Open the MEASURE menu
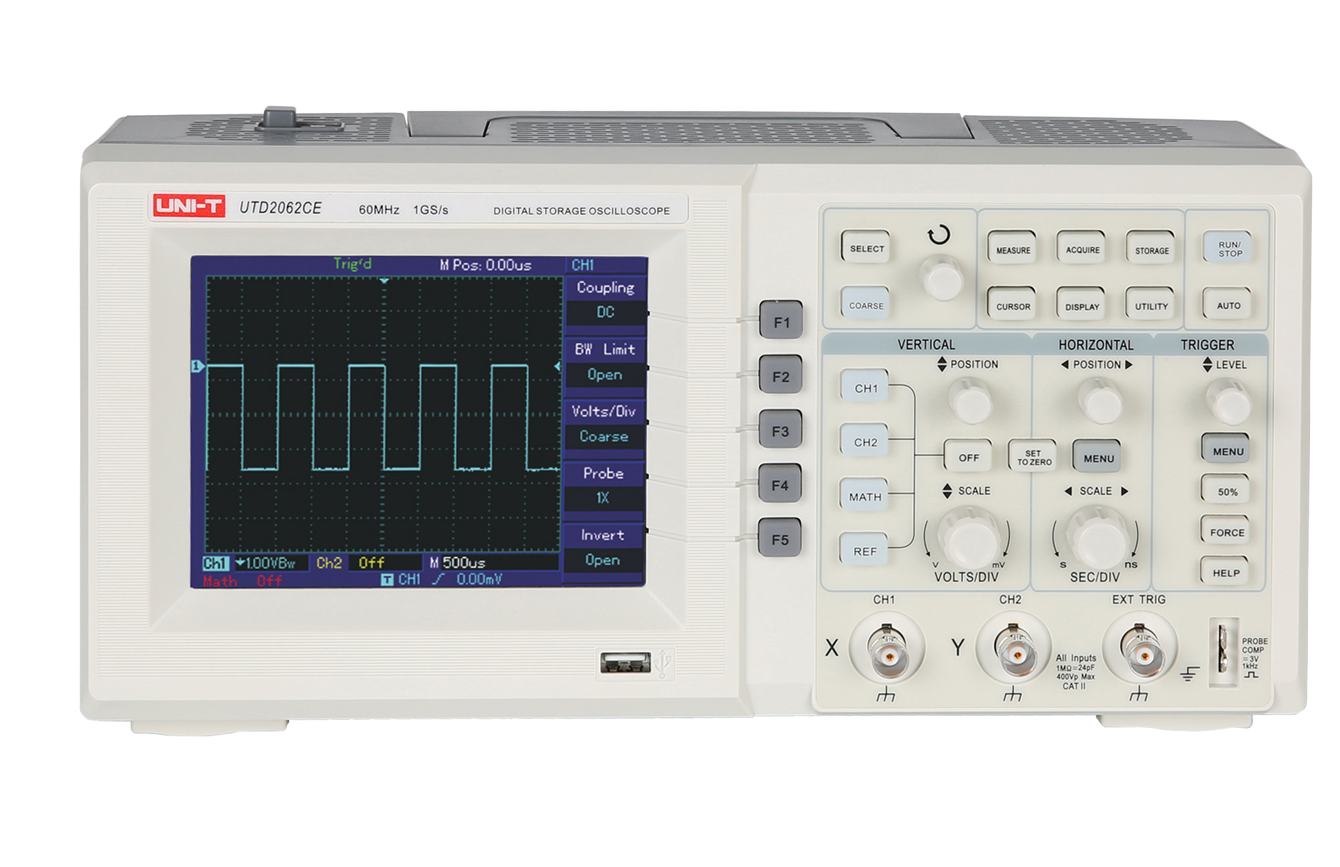This screenshot has width=1340, height=867. tap(1013, 249)
